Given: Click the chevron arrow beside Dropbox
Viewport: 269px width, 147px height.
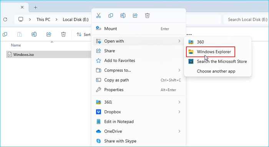Looking at the screenshot, I should pos(179,112).
